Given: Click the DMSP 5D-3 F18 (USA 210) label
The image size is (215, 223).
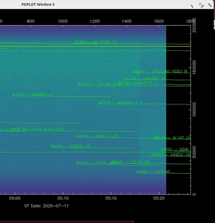Looking at the screenshot, I should [37, 129].
